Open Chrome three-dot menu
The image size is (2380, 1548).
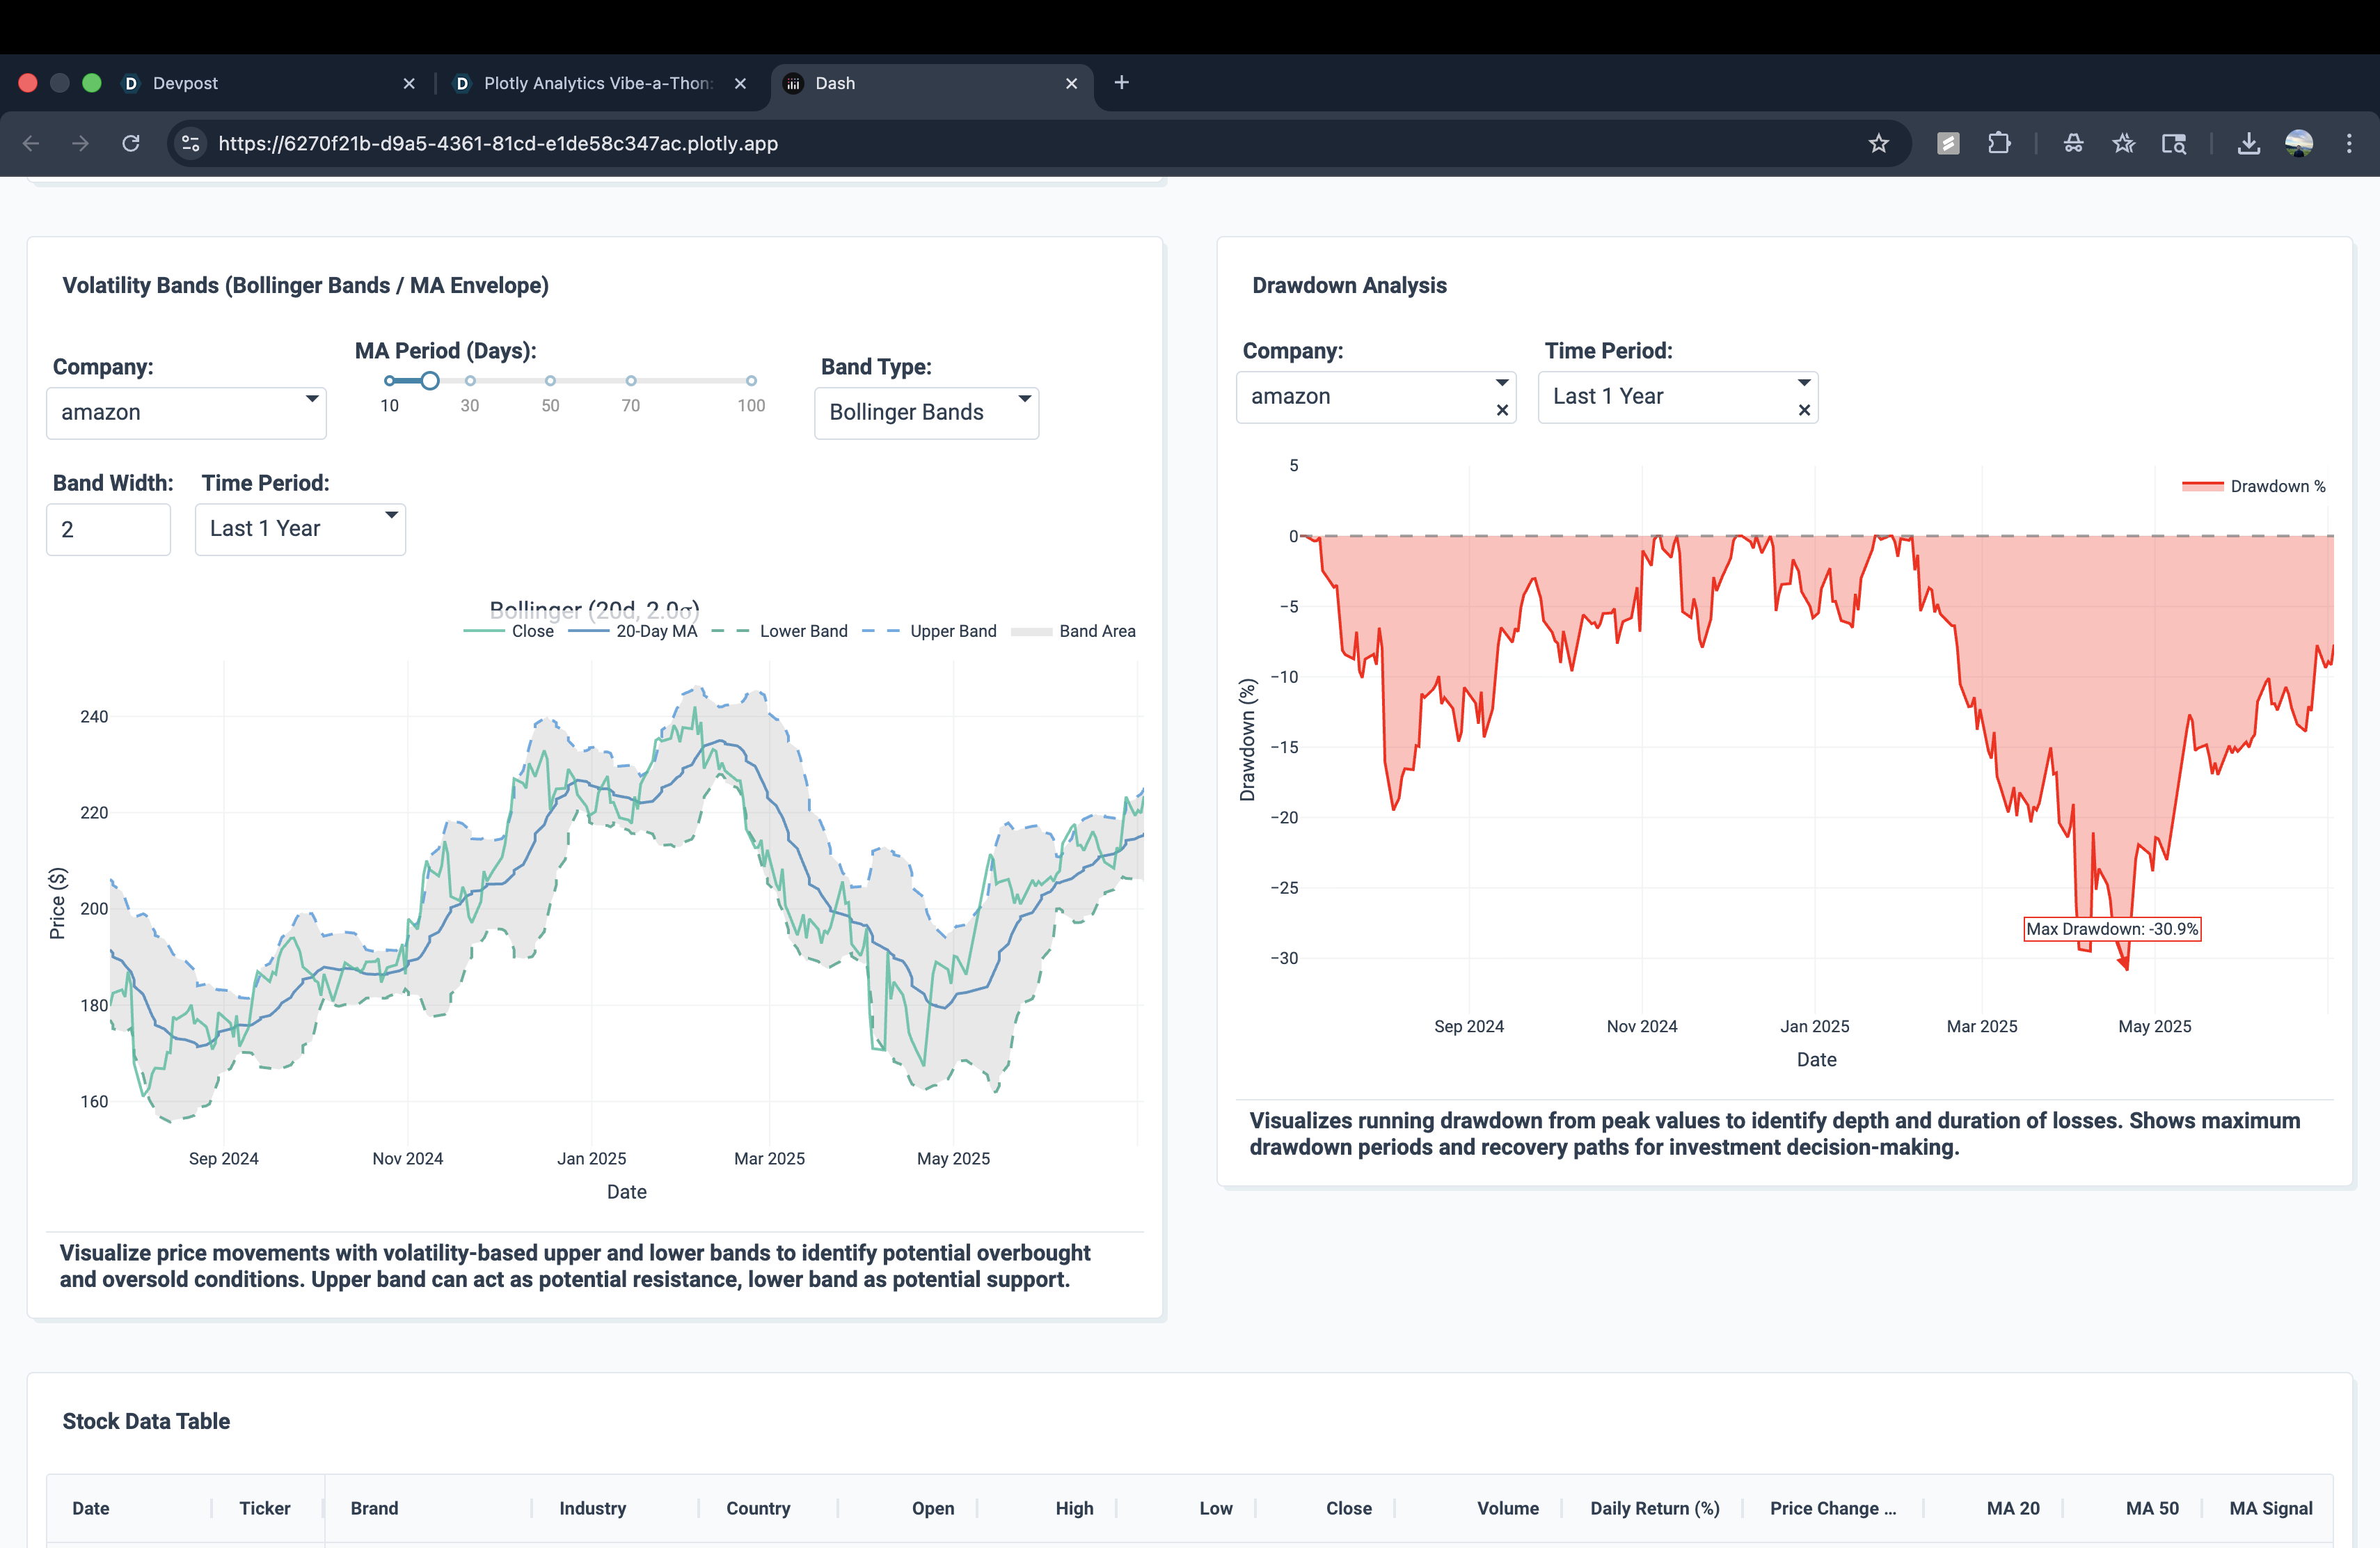point(2349,143)
